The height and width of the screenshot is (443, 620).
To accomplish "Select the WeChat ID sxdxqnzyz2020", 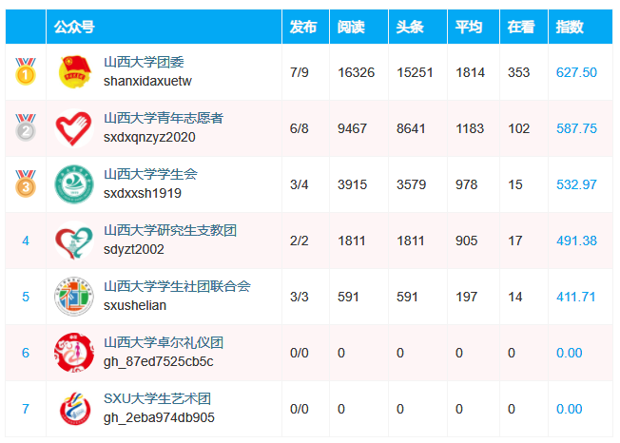I will [149, 137].
